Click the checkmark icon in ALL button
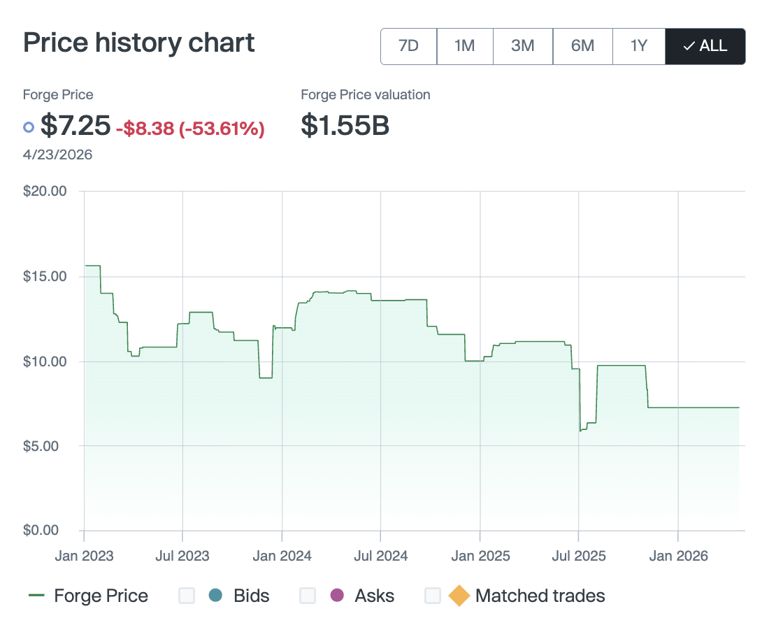The image size is (769, 632). 689,46
